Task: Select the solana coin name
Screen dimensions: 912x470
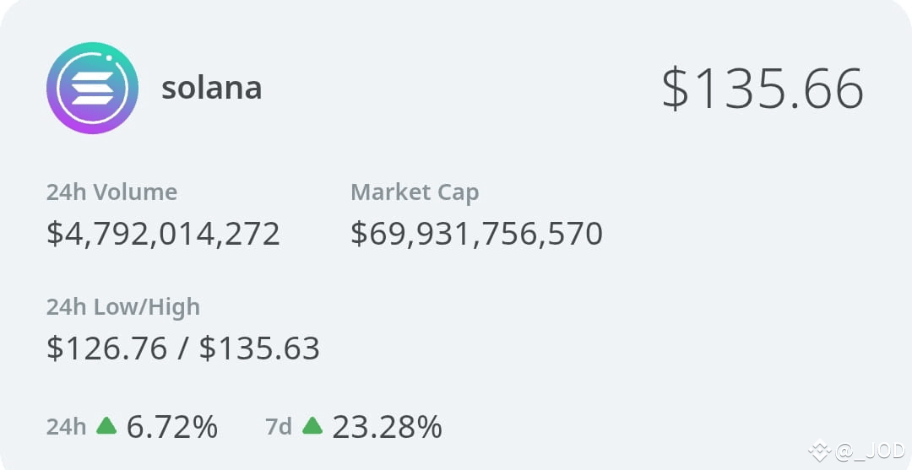Action: [212, 89]
